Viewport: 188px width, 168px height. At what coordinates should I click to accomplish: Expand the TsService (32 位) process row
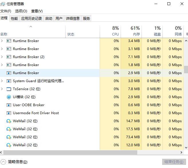coord(2,89)
